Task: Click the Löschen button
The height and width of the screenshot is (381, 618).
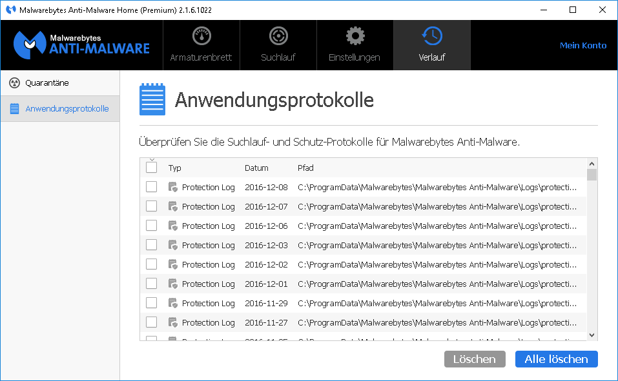Action: pos(475,359)
